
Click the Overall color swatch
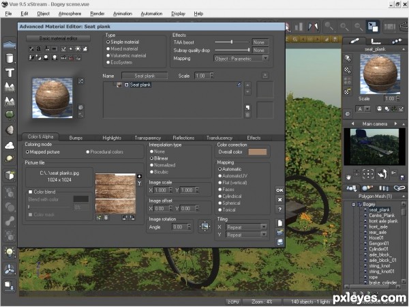tap(258, 151)
